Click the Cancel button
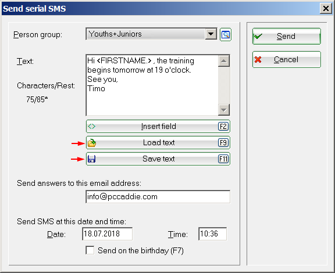This screenshot has width=335, height=273. pyautogui.click(x=287, y=60)
